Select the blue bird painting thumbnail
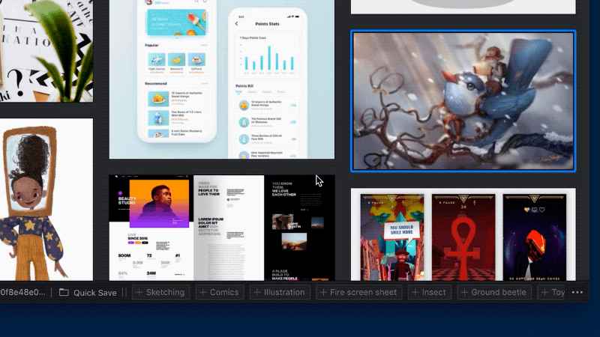600x337 pixels. click(x=463, y=101)
